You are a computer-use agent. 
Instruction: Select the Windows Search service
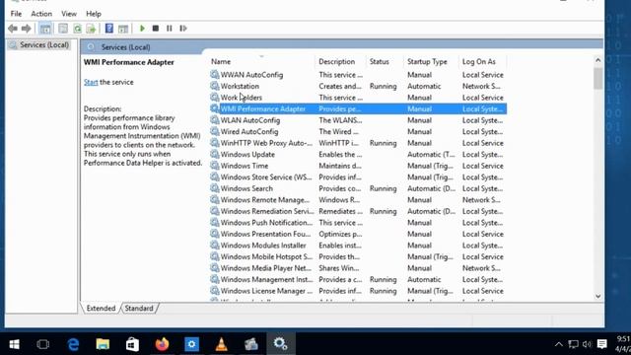pyautogui.click(x=357, y=188)
